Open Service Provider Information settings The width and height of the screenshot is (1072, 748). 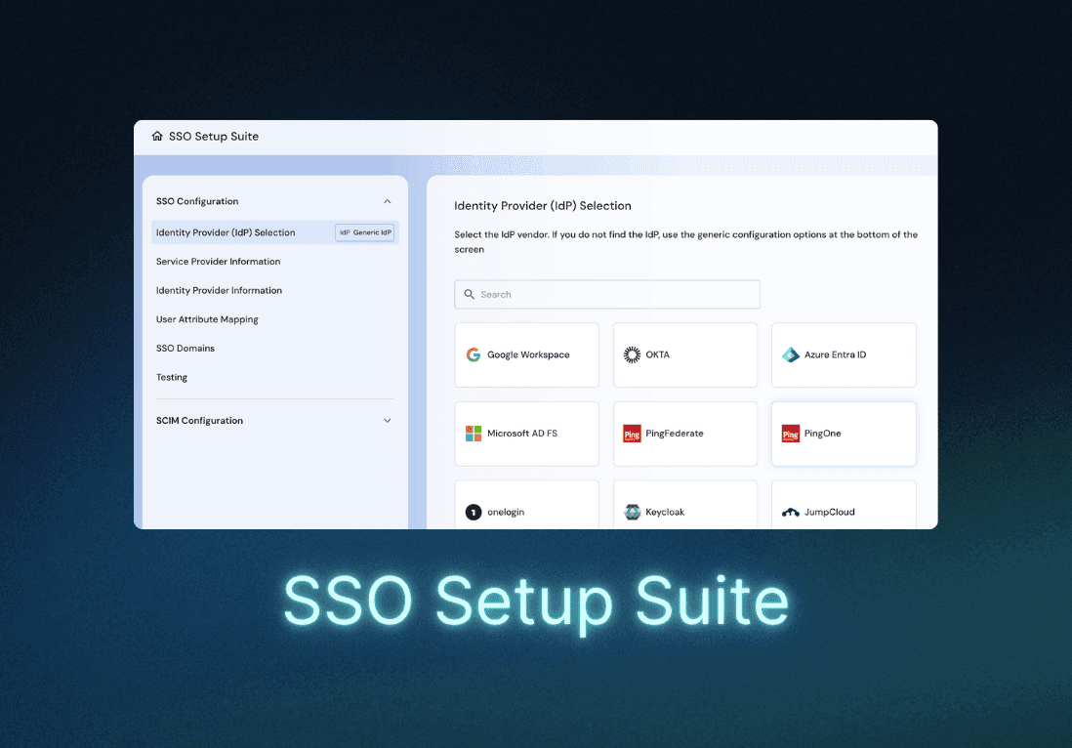click(x=219, y=261)
